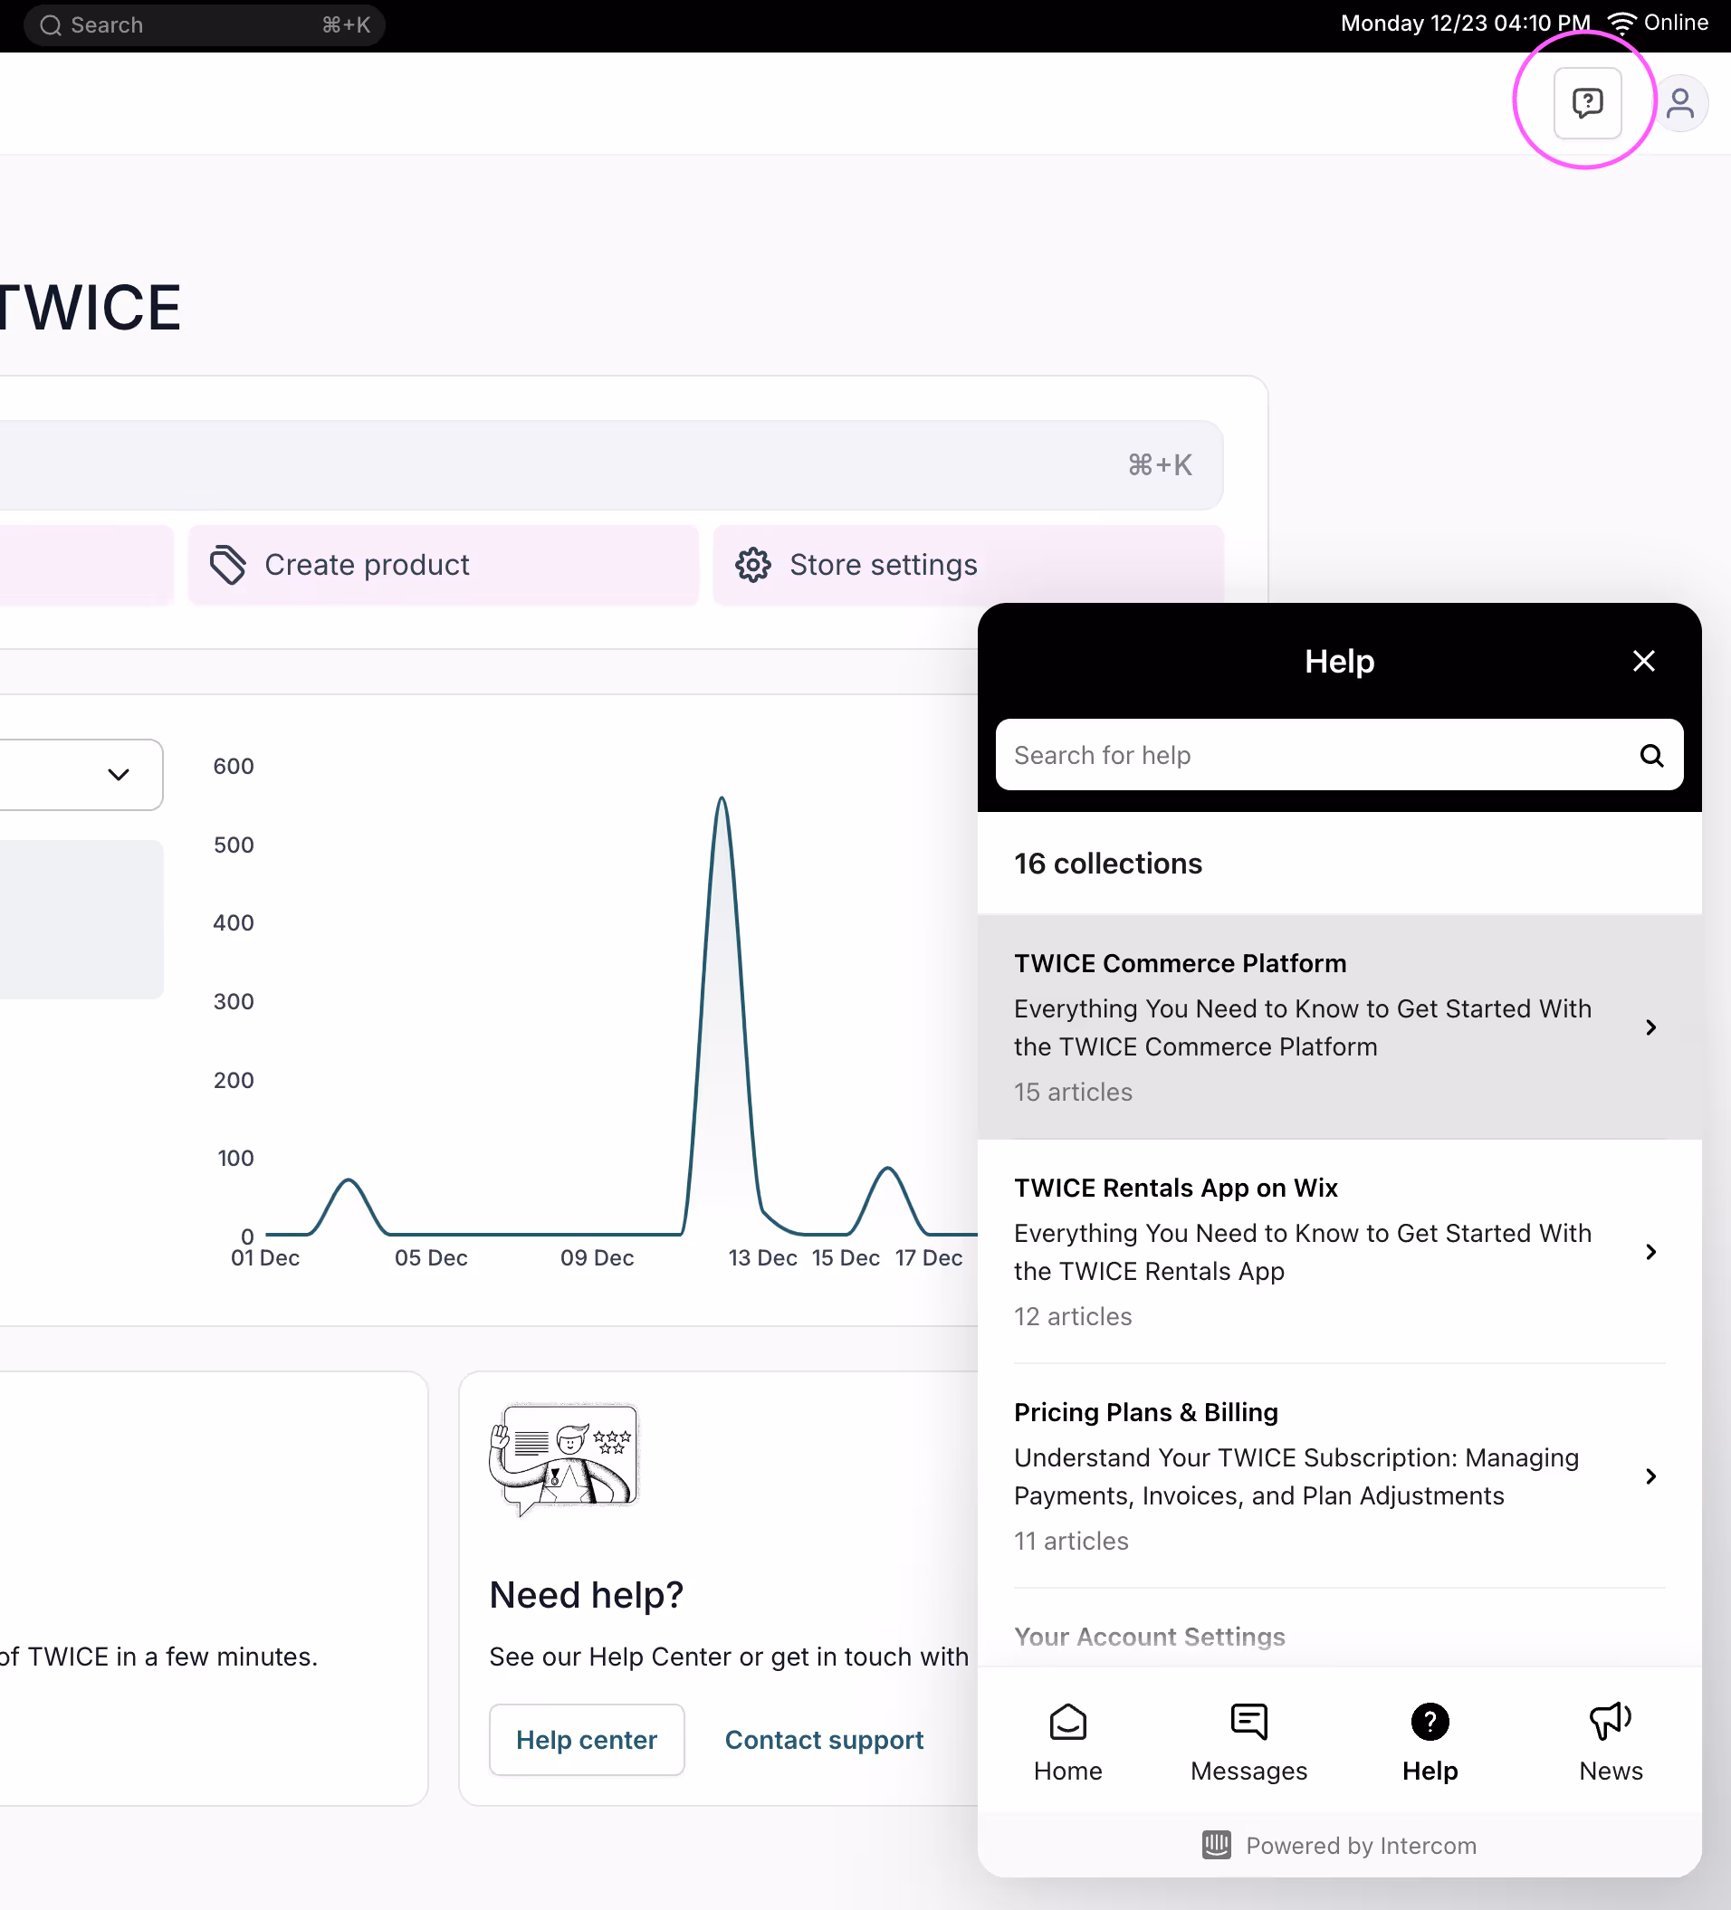
Task: Click the magnifier icon in Search for help
Action: pyautogui.click(x=1651, y=755)
